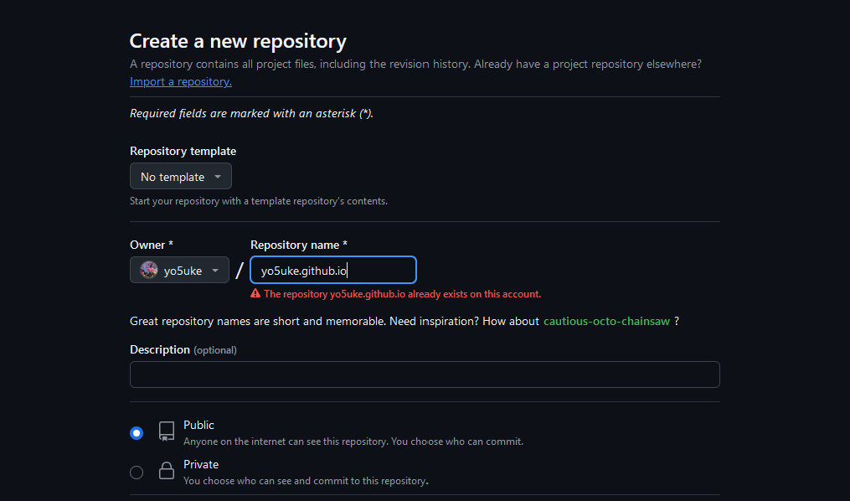Click the yo5uke owner avatar image
This screenshot has width=850, height=501.
(149, 270)
